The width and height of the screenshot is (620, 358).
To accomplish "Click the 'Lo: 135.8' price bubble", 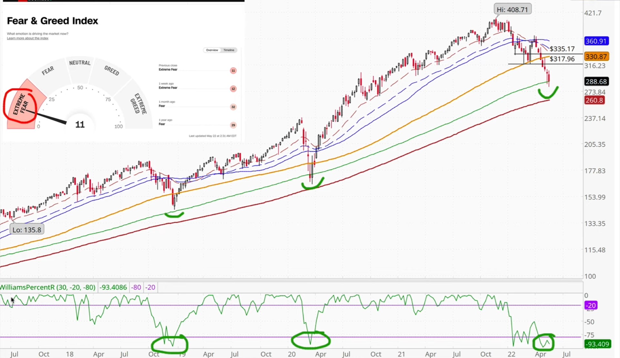I will coord(27,230).
